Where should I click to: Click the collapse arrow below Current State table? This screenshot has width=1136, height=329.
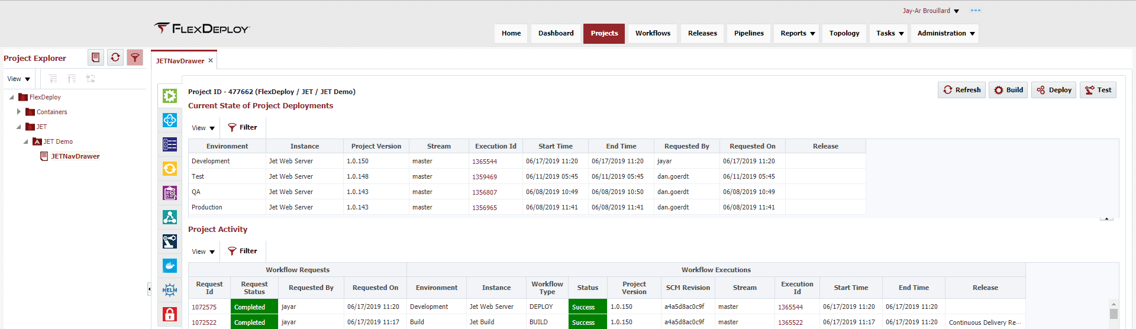(x=1106, y=218)
